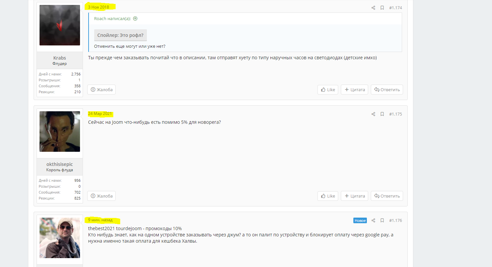Open the okthisisepic username profile link
Image resolution: width=492 pixels, height=267 pixels.
60,164
